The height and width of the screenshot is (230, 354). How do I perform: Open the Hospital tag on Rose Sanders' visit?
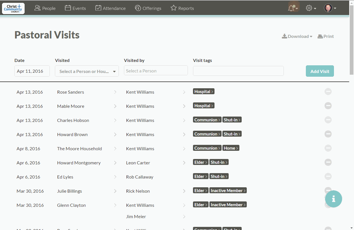pos(203,91)
